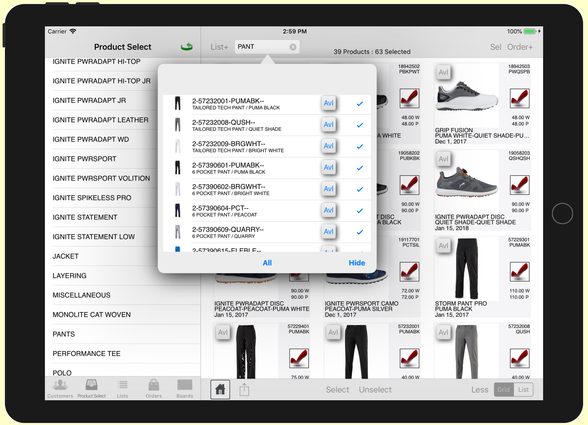
Task: Tap Sel in the top bar
Action: tap(496, 47)
